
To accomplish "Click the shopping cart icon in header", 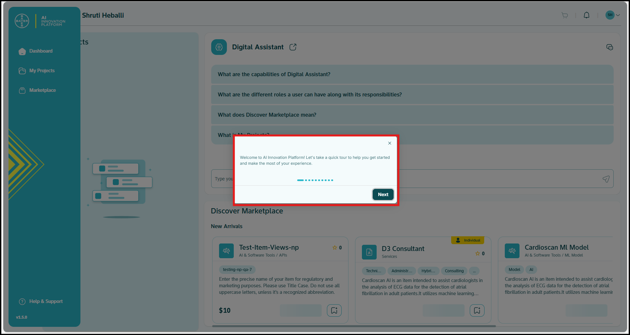I will tap(565, 15).
